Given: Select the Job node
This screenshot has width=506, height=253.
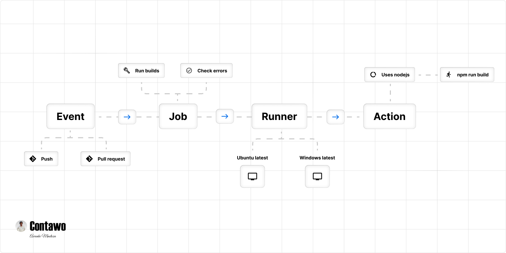Looking at the screenshot, I should coord(178,116).
